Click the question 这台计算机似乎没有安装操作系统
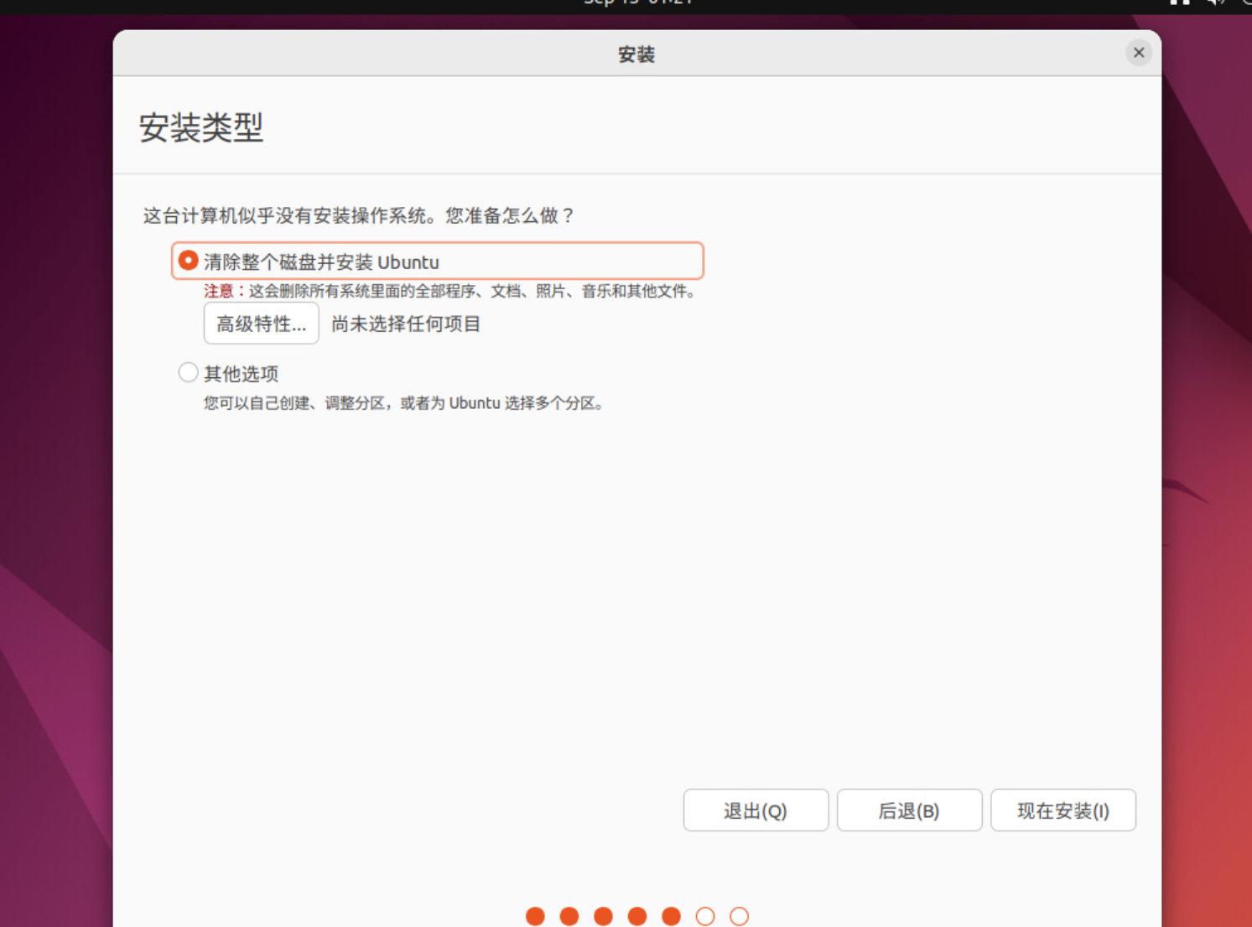 click(358, 215)
